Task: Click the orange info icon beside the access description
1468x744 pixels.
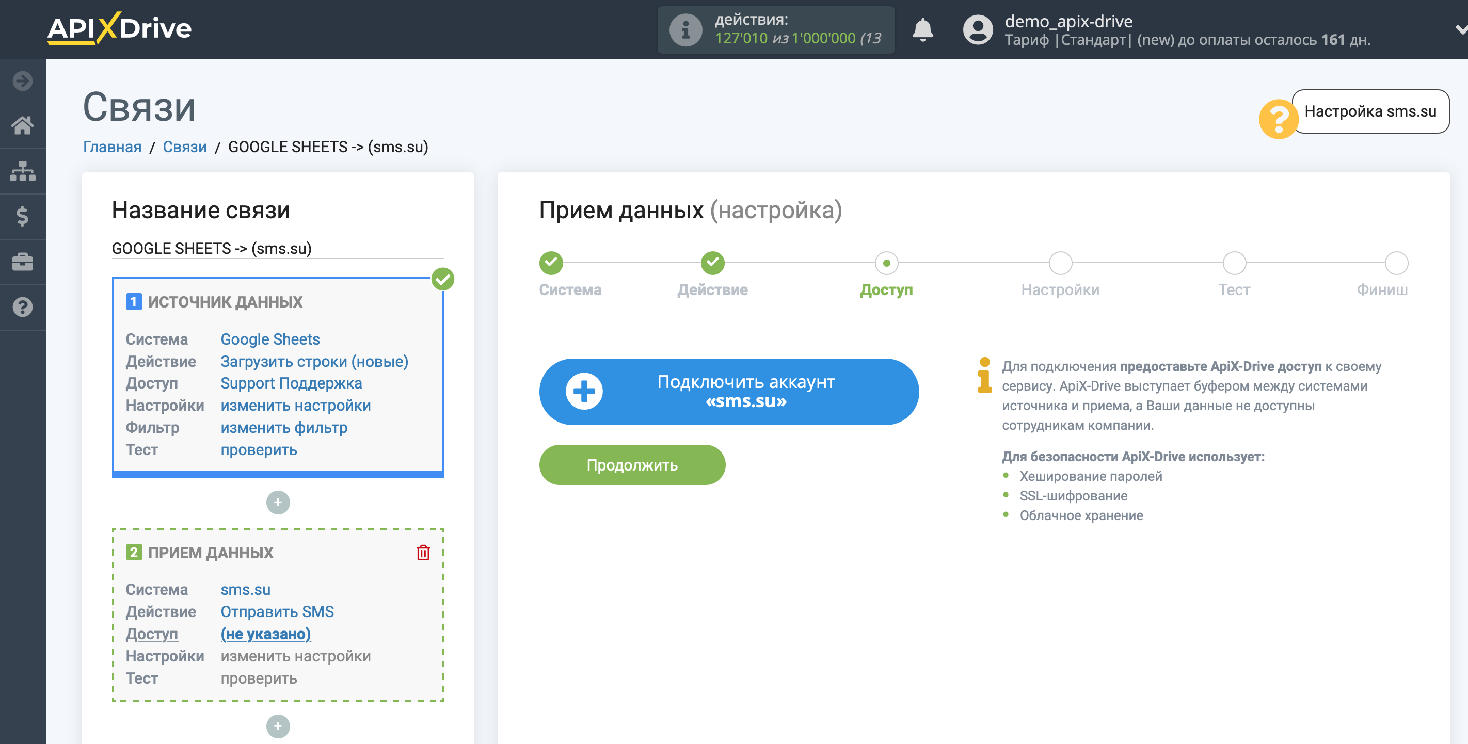Action: click(984, 376)
